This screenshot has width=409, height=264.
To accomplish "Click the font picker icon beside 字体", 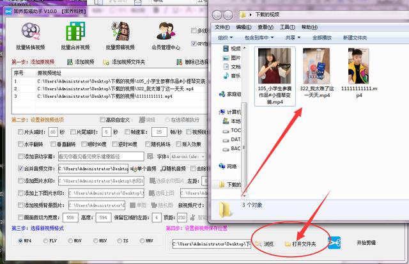I will tap(150, 156).
